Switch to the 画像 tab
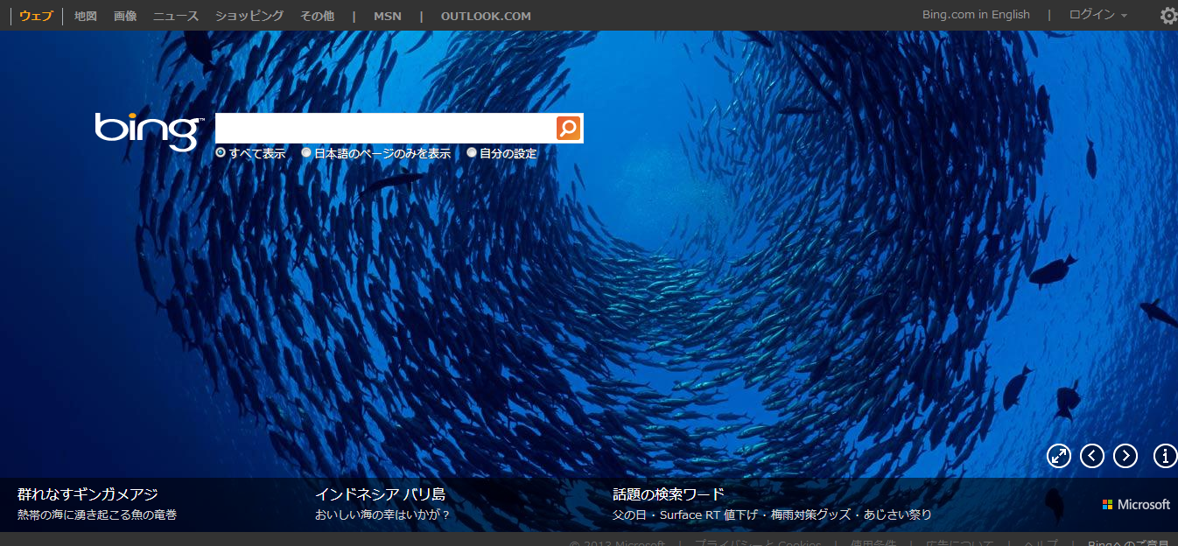1178x546 pixels. point(125,16)
